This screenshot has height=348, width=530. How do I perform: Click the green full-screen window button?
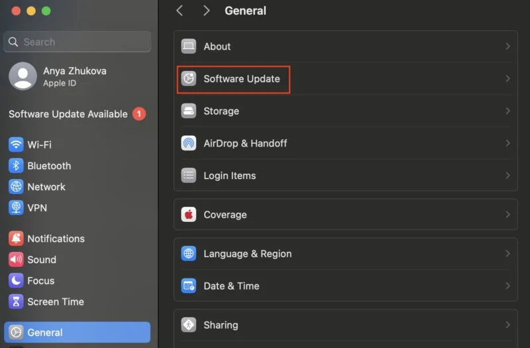[x=46, y=11]
